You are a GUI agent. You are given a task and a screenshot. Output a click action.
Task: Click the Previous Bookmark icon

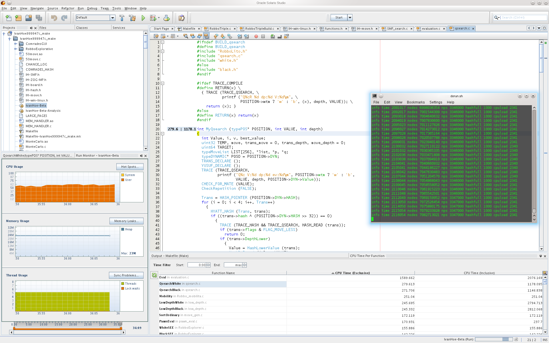216,36
